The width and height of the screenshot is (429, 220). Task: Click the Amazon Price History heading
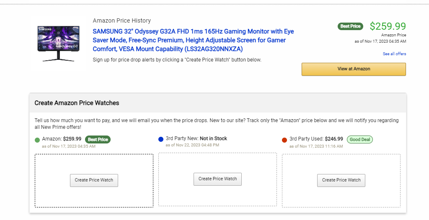coord(121,21)
